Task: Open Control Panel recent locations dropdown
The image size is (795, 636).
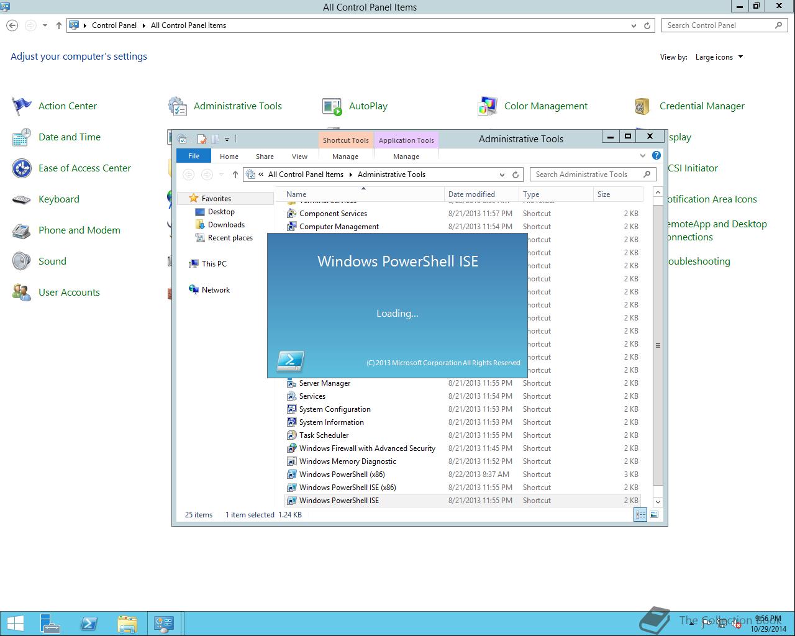Action: [45, 25]
